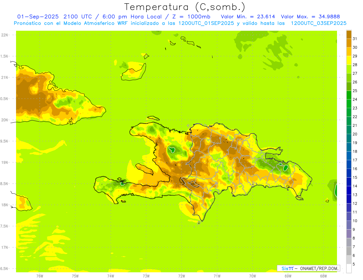Click the "31" colorbar label

(355, 39)
